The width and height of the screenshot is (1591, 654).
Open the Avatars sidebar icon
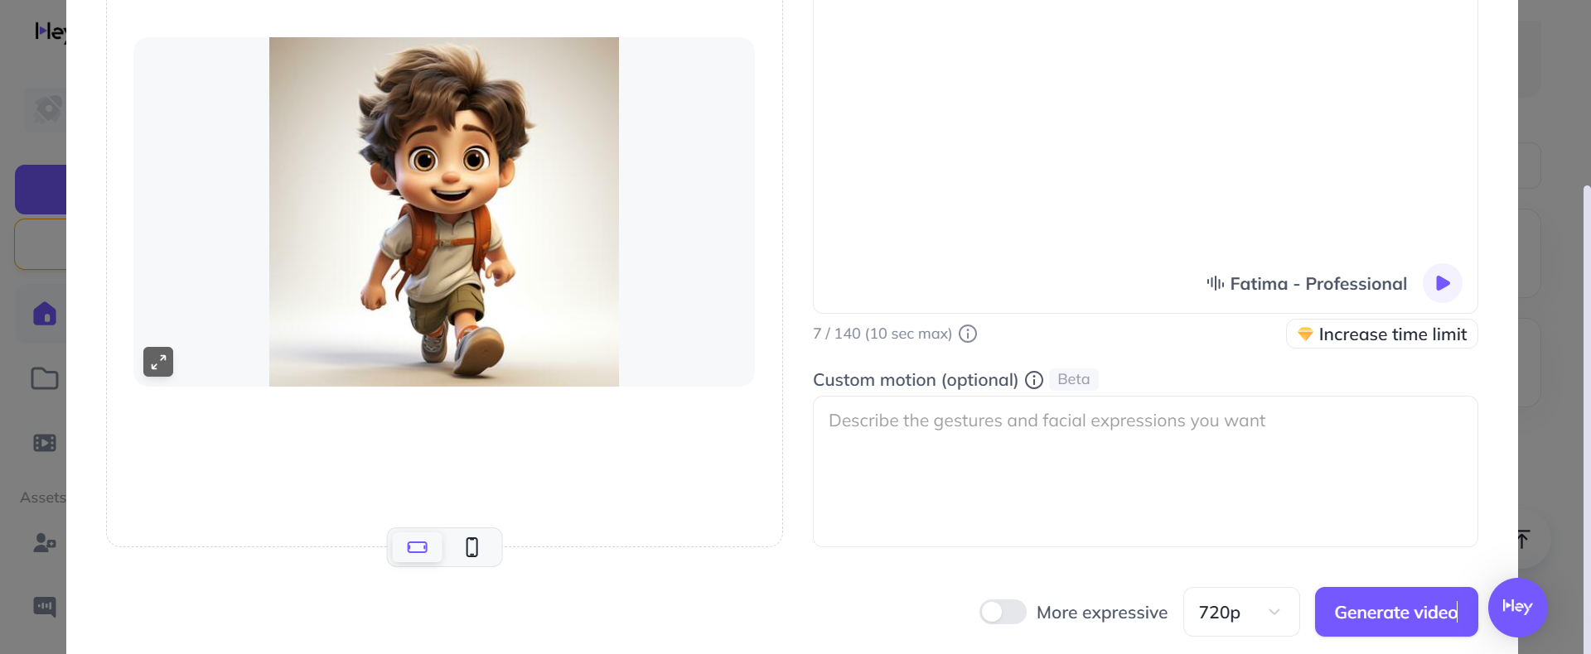click(45, 542)
